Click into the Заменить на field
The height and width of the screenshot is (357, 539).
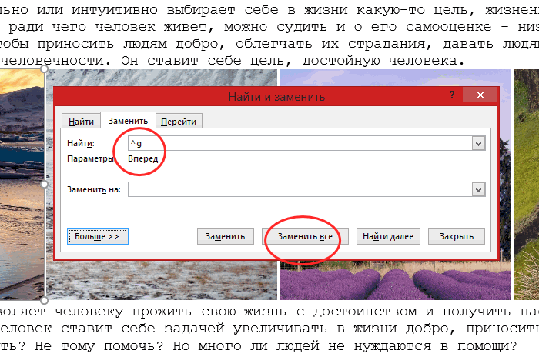coord(299,189)
